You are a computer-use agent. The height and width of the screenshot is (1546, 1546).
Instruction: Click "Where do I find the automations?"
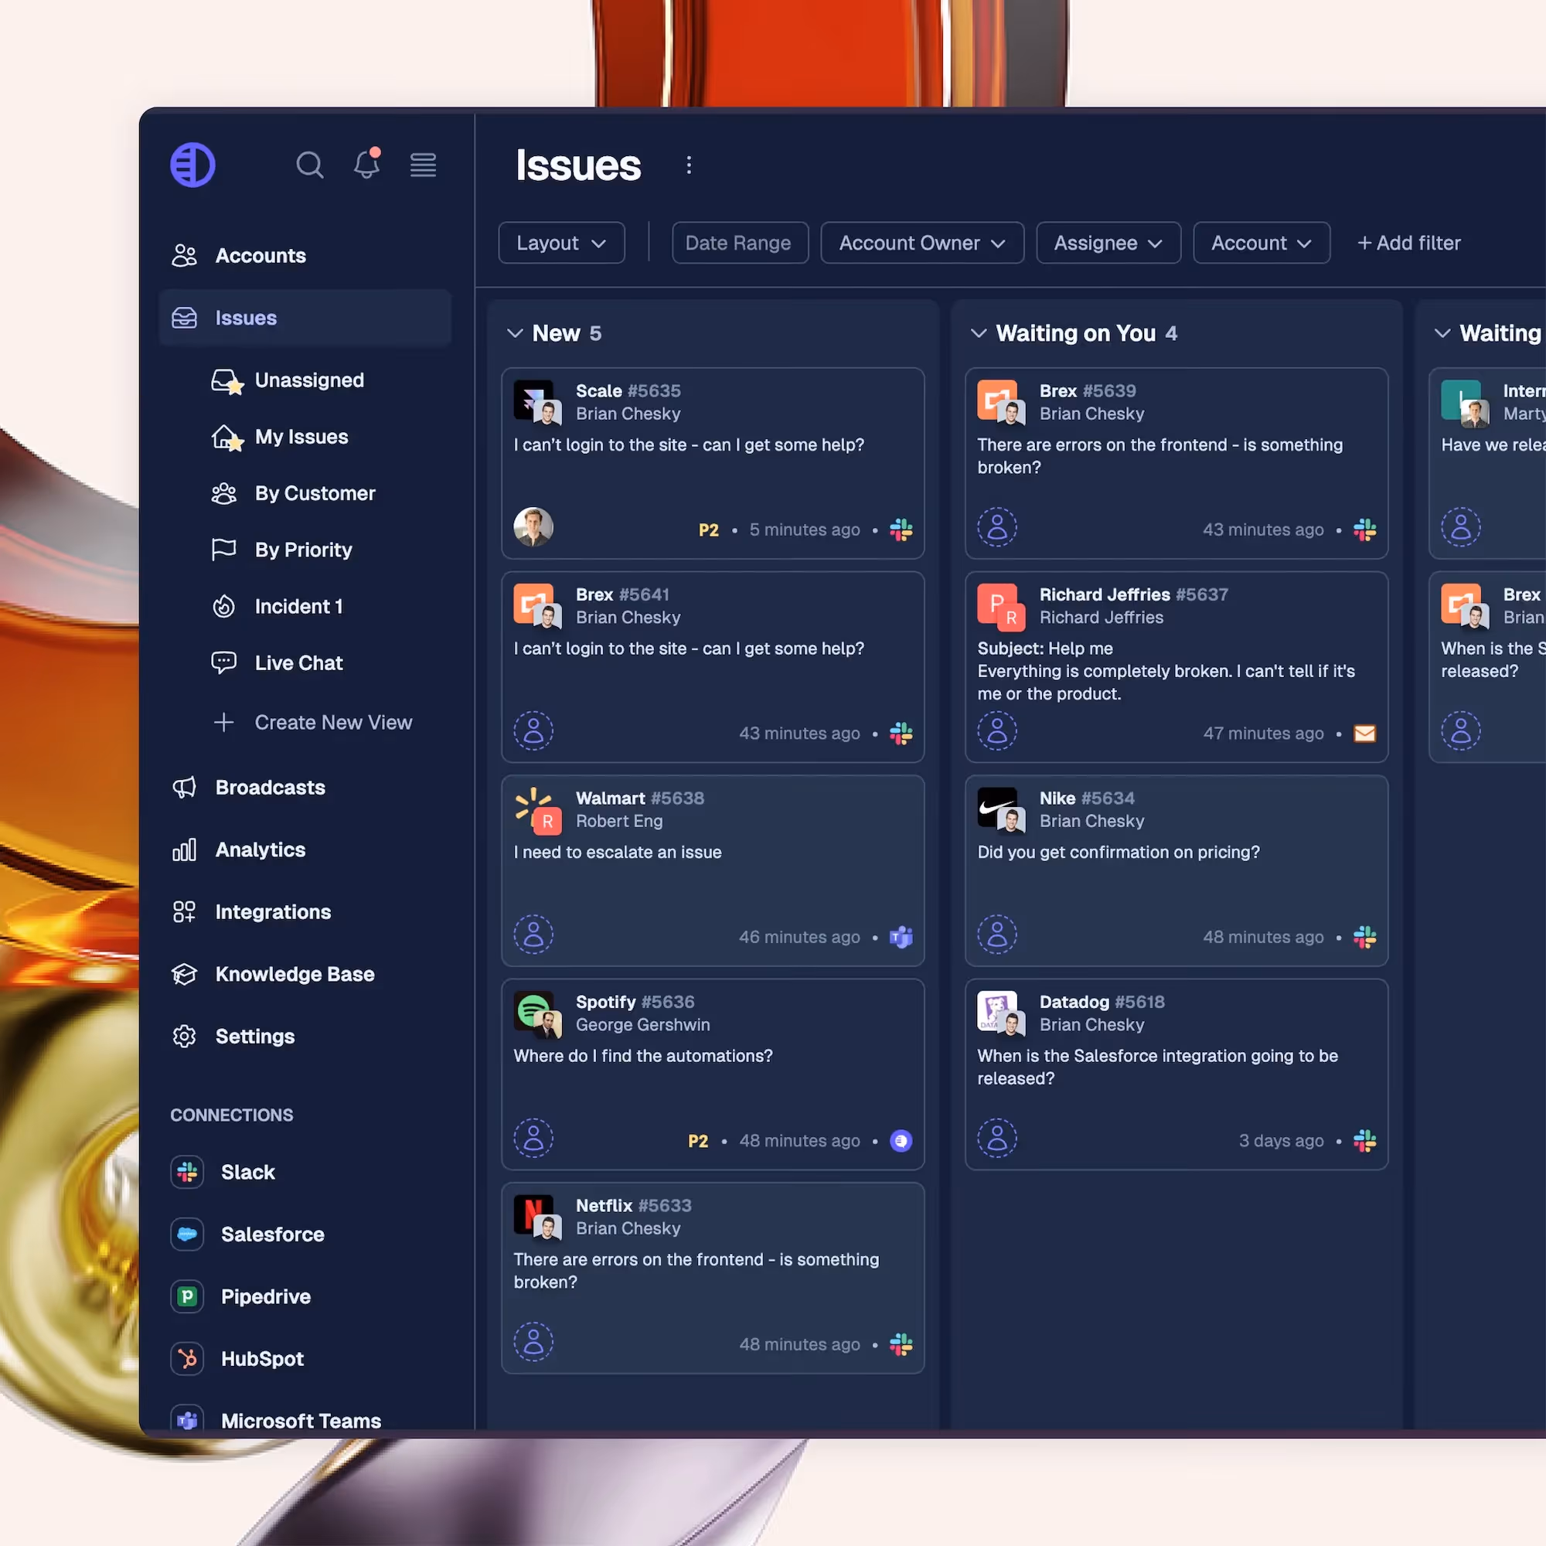click(642, 1055)
